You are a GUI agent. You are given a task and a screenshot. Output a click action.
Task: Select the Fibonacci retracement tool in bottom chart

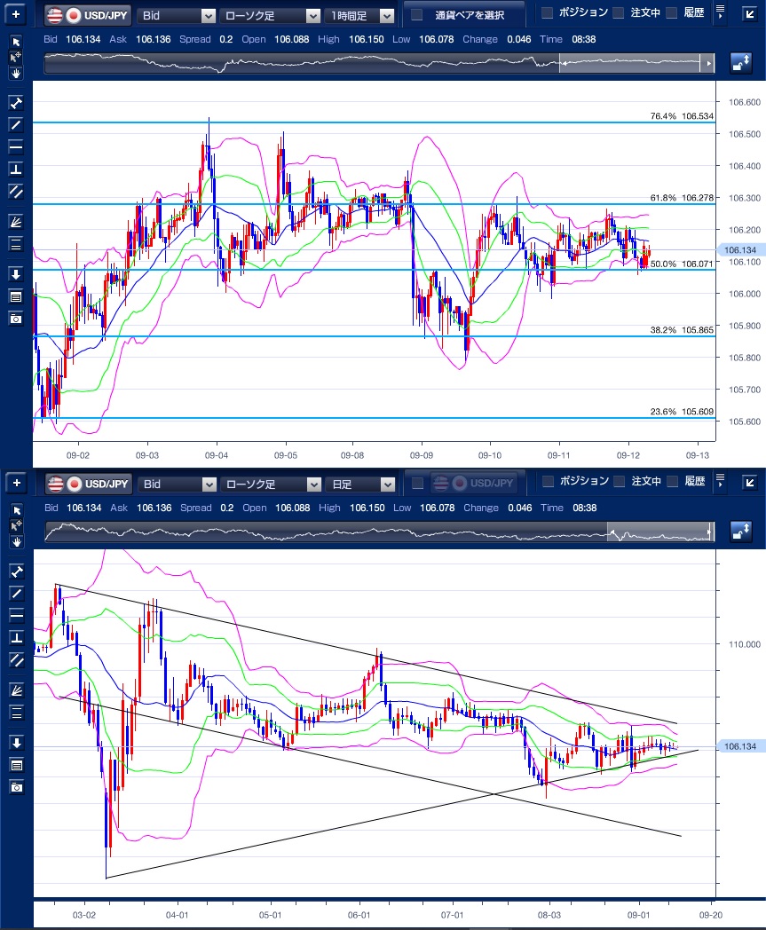15,713
